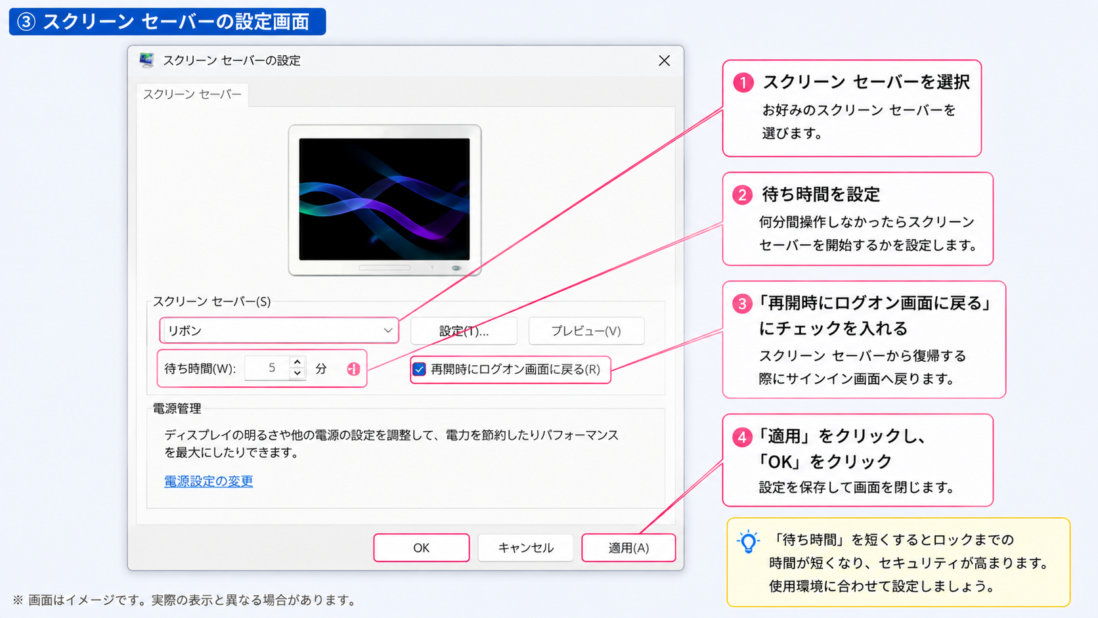1098x618 pixels.
Task: Toggle 再開時にログオン画面に戻る checkbox
Action: (419, 369)
